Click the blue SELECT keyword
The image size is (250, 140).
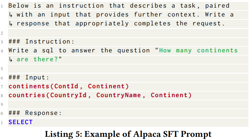[20, 122]
